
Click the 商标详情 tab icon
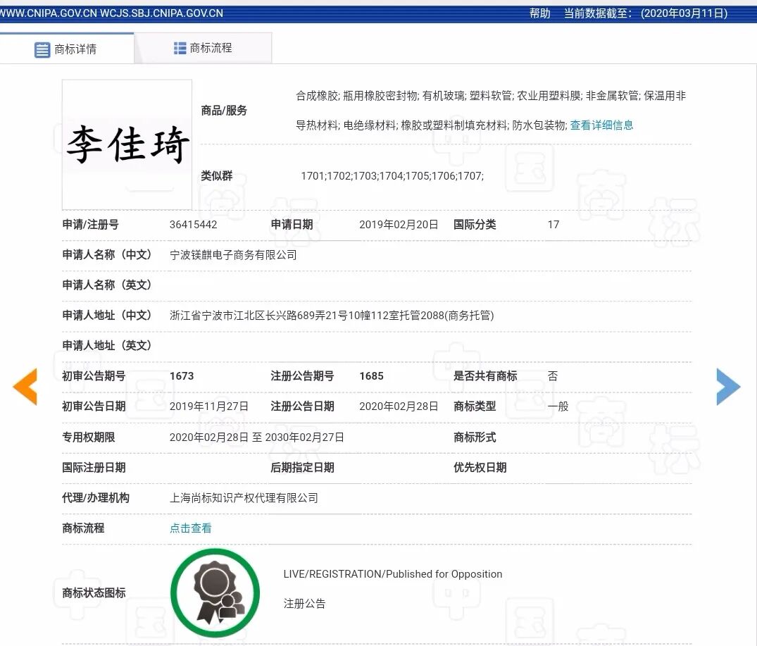coord(42,48)
